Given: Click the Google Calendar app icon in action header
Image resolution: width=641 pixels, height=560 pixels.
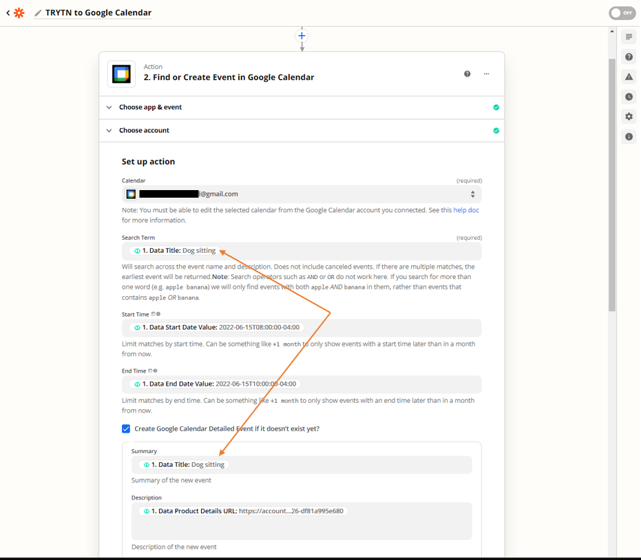Looking at the screenshot, I should pos(121,74).
